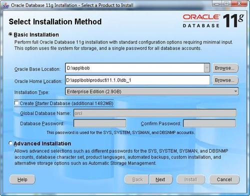Click the Confirm Password field

(x=209, y=123)
